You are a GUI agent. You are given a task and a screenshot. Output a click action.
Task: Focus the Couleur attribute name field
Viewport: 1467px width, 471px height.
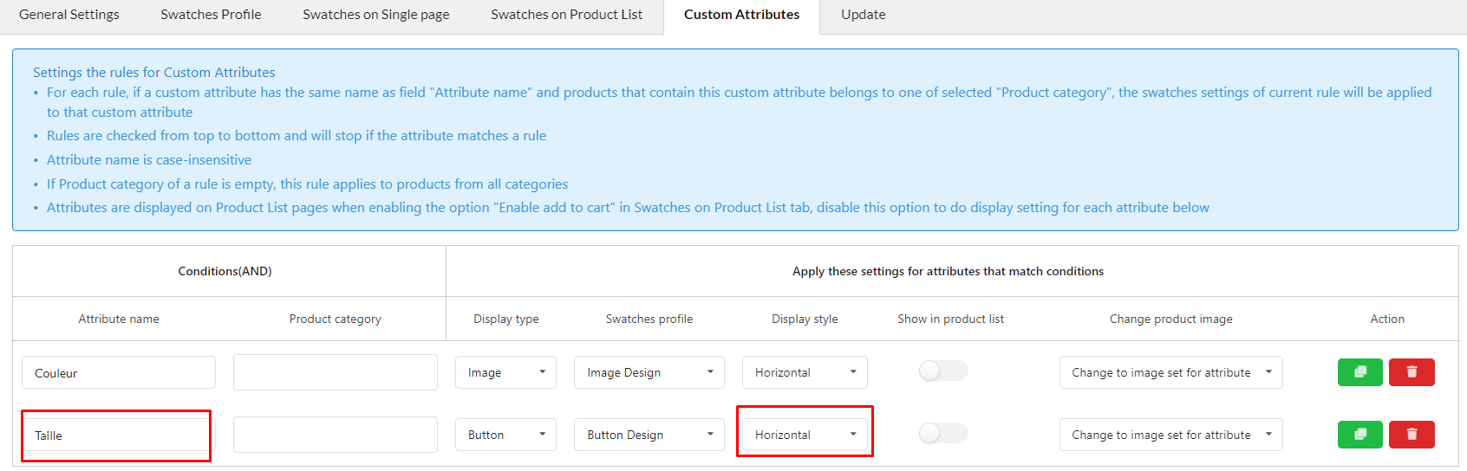(119, 372)
